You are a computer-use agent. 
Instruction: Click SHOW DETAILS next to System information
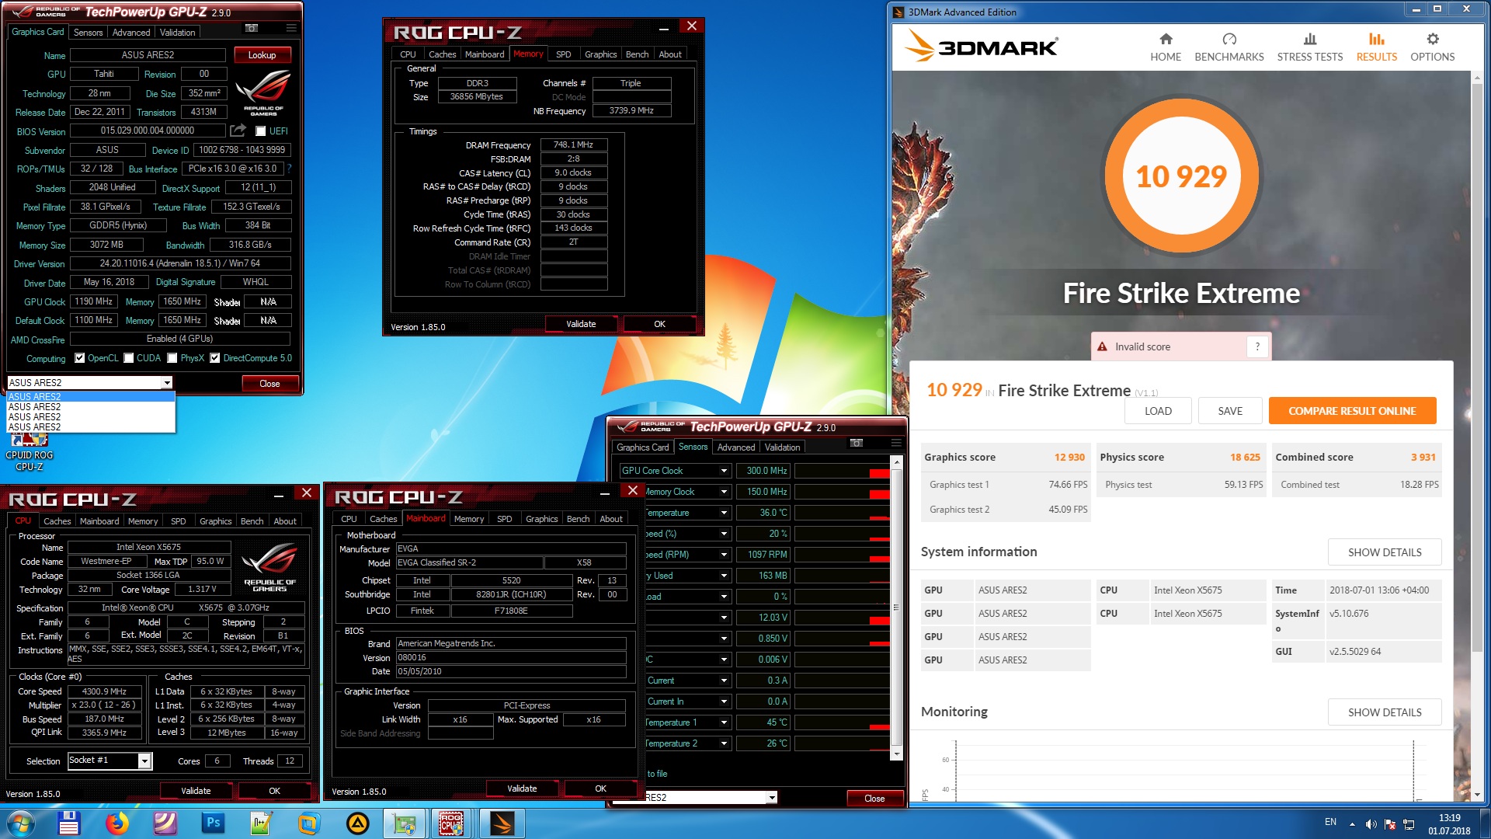tap(1385, 552)
